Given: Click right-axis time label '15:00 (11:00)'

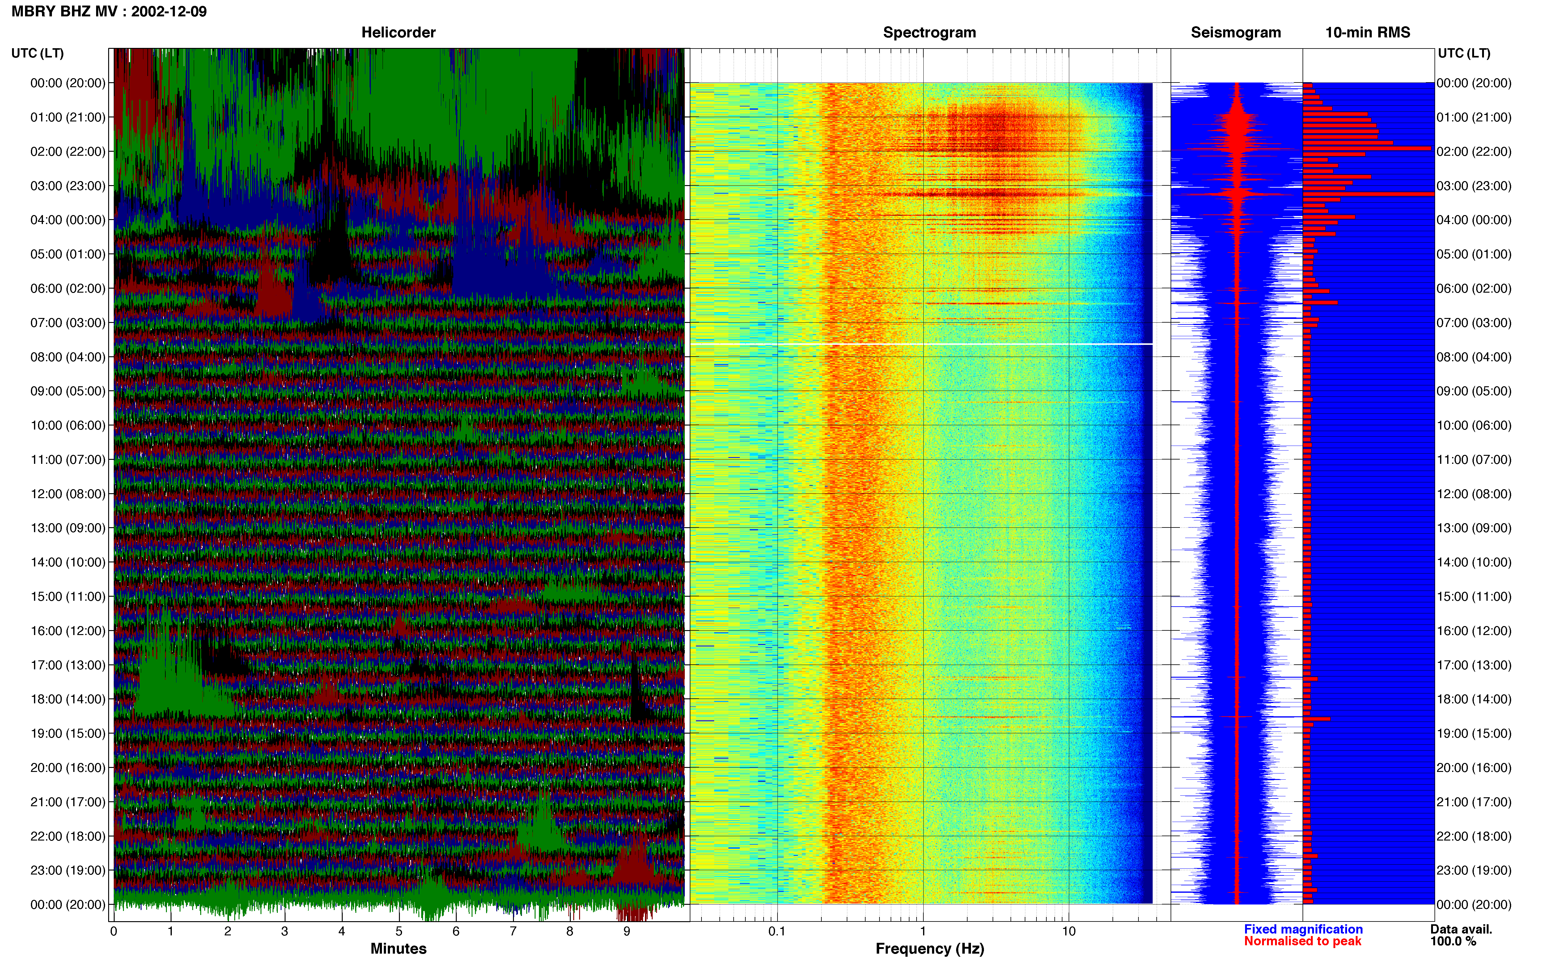Looking at the screenshot, I should click(1474, 597).
